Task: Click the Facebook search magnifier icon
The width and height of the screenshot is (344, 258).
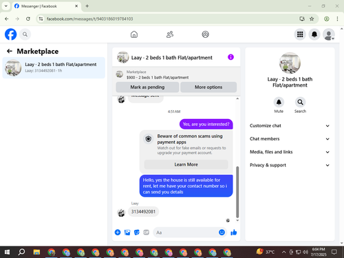Action: pos(25,34)
